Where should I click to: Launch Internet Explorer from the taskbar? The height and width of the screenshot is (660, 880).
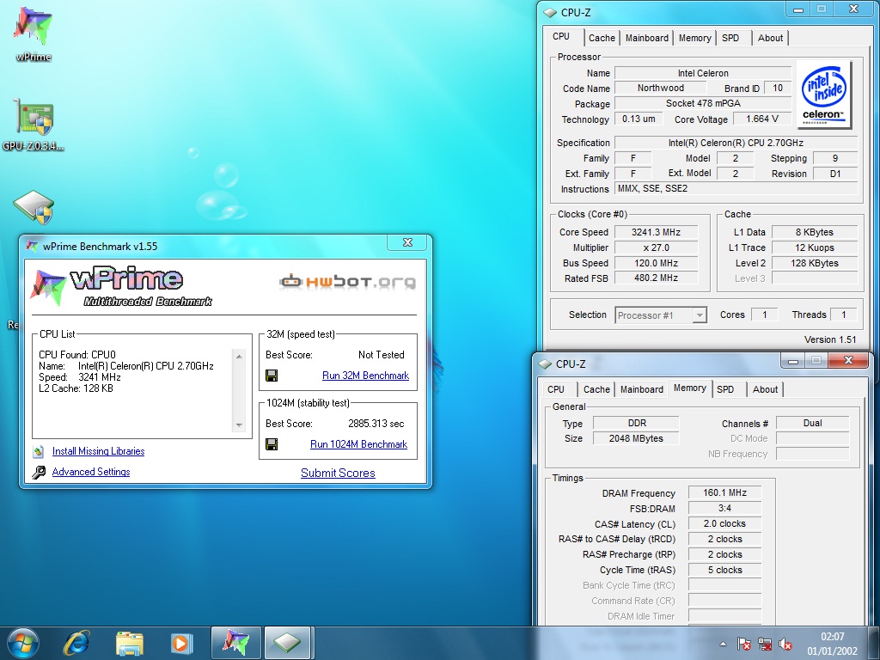(76, 643)
